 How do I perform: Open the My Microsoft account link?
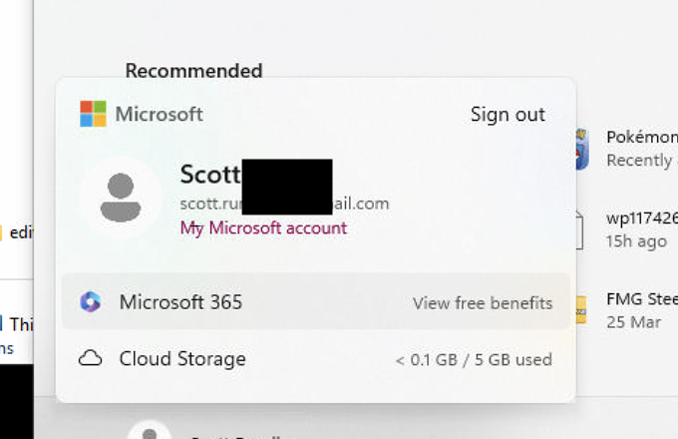(x=263, y=227)
